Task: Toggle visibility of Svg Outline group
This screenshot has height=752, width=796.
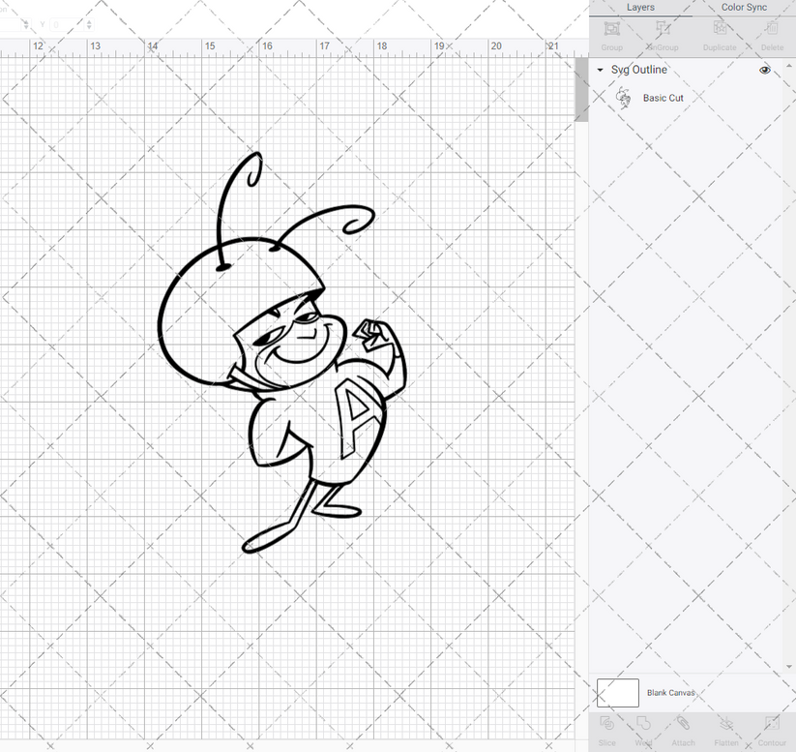Action: click(764, 70)
